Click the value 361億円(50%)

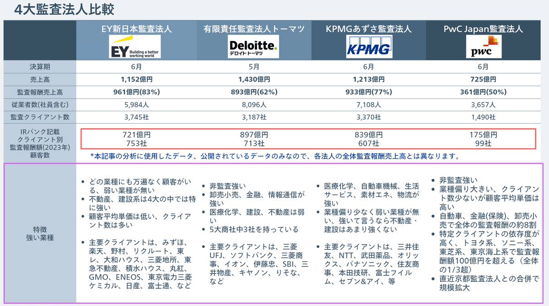pyautogui.click(x=483, y=92)
